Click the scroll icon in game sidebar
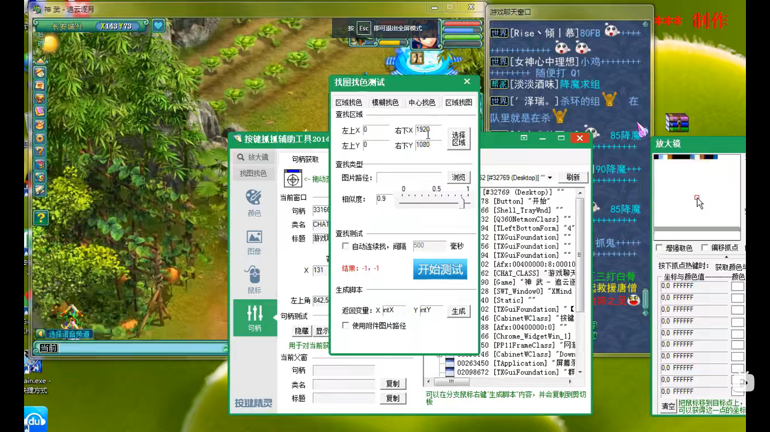This screenshot has width=770, height=432. 40,72
